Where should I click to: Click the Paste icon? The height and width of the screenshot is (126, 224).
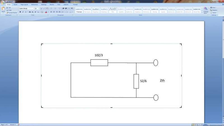pos(3,10)
